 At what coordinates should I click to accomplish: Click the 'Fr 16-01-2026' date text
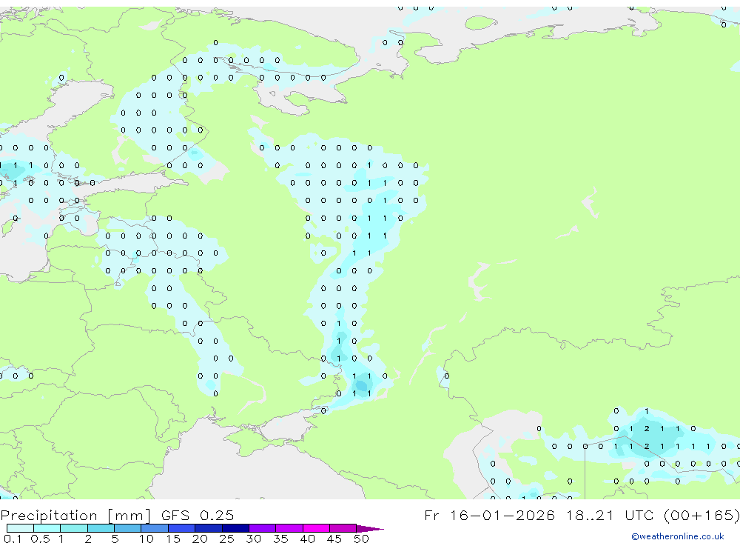[x=489, y=515]
